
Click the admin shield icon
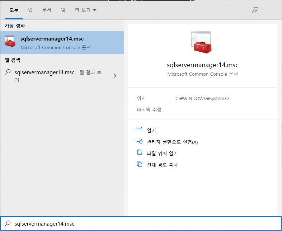click(x=139, y=141)
